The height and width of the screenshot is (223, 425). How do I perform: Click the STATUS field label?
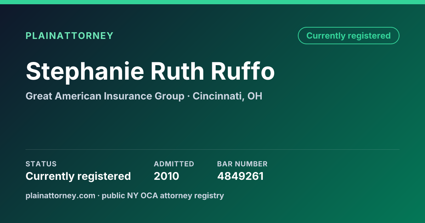(41, 164)
